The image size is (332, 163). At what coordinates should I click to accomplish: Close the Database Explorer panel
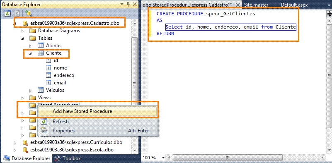134,4
